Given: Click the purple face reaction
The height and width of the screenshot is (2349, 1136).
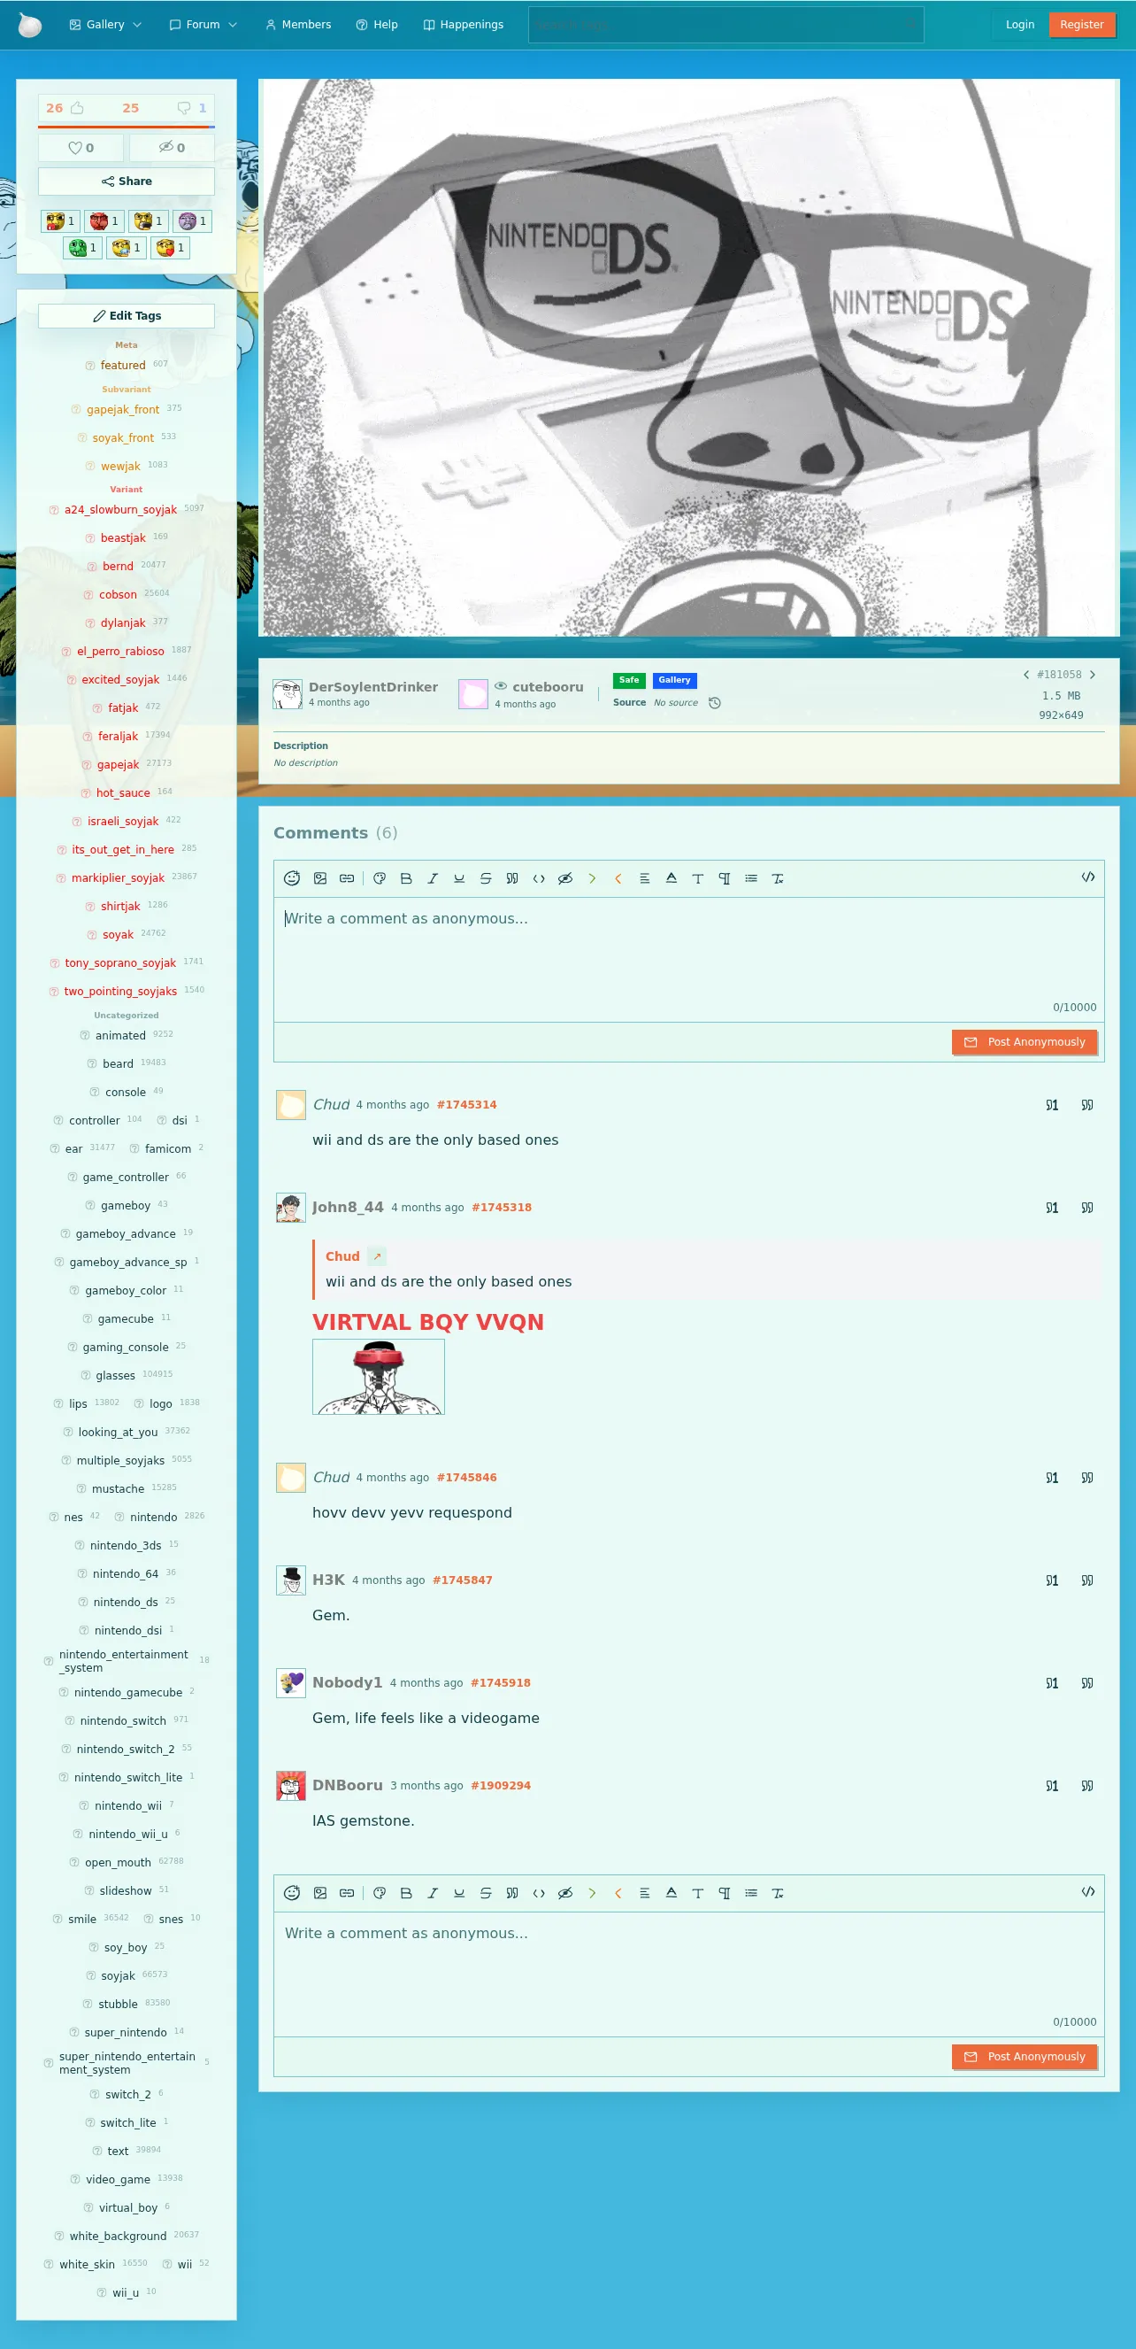Looking at the screenshot, I should [x=192, y=220].
